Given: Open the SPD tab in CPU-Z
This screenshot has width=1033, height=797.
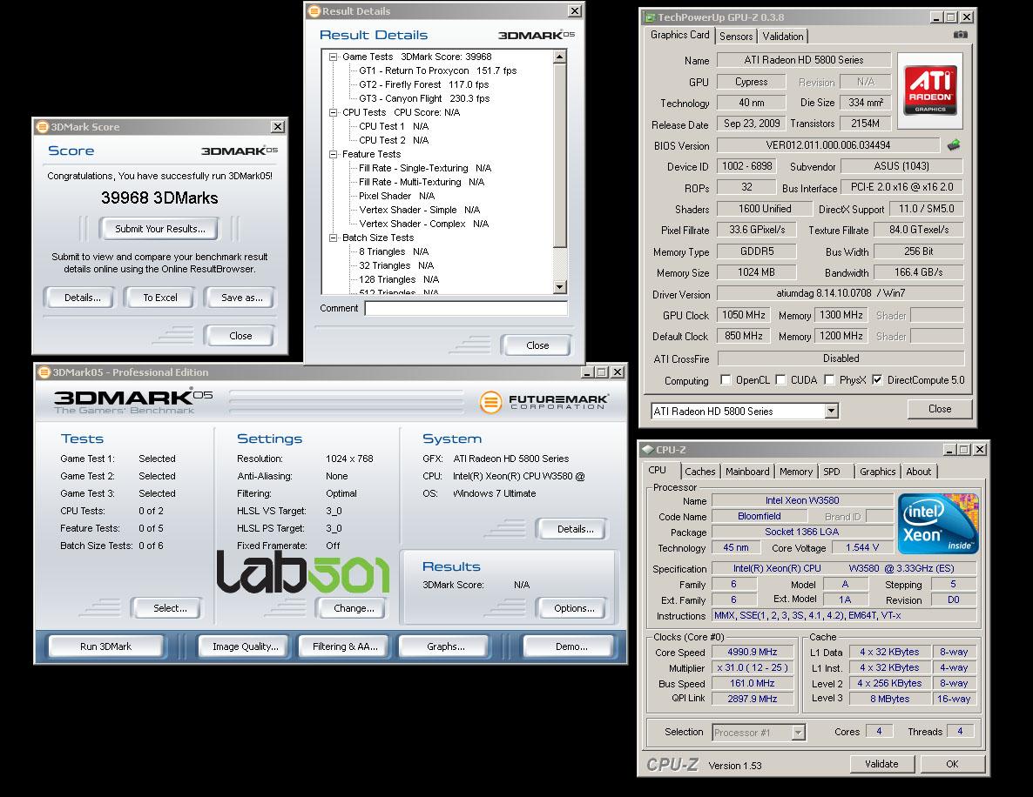Looking at the screenshot, I should (832, 472).
